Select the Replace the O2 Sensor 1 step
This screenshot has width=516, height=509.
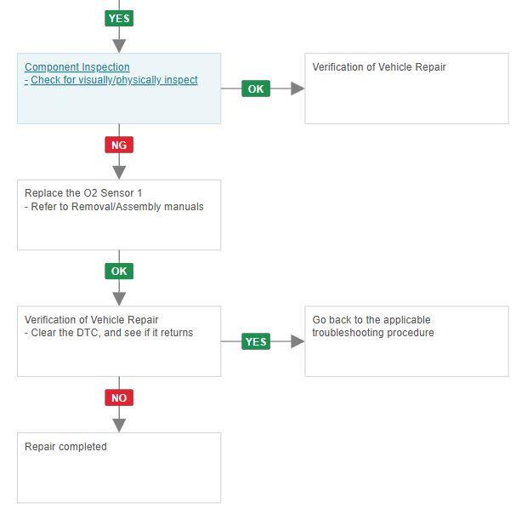pos(119,214)
